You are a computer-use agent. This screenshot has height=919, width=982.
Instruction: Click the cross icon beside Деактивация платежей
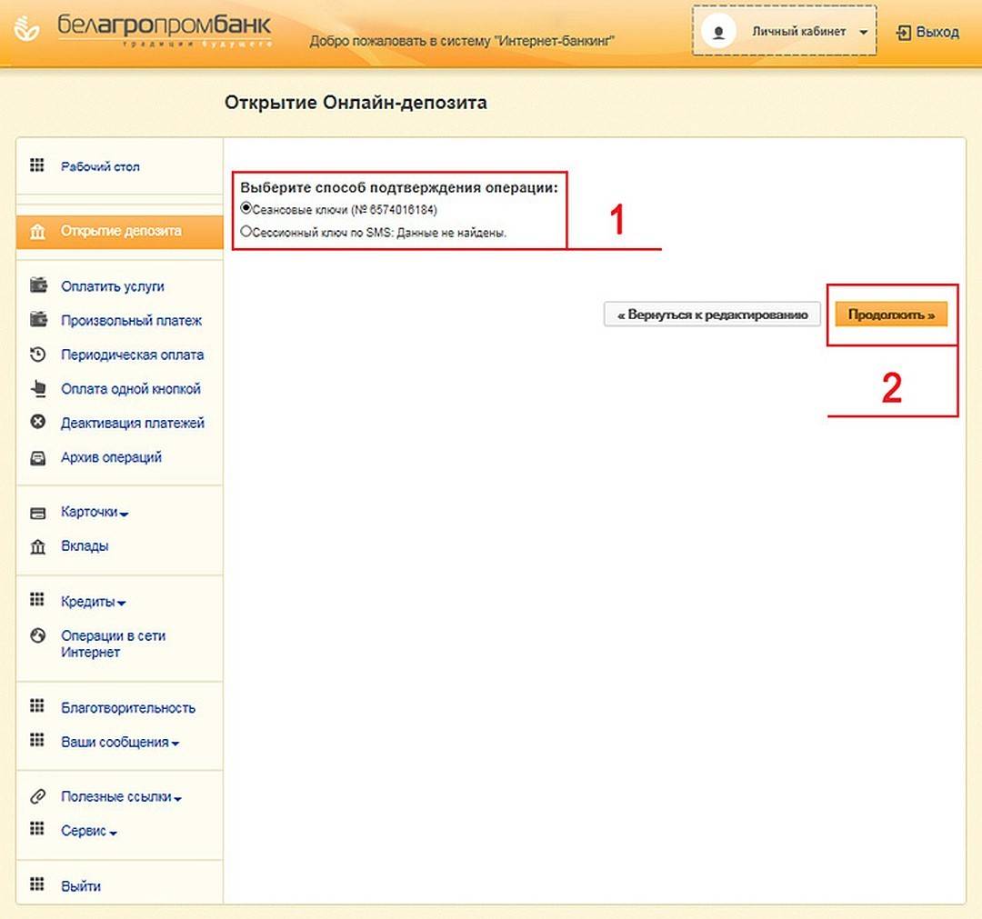(38, 423)
